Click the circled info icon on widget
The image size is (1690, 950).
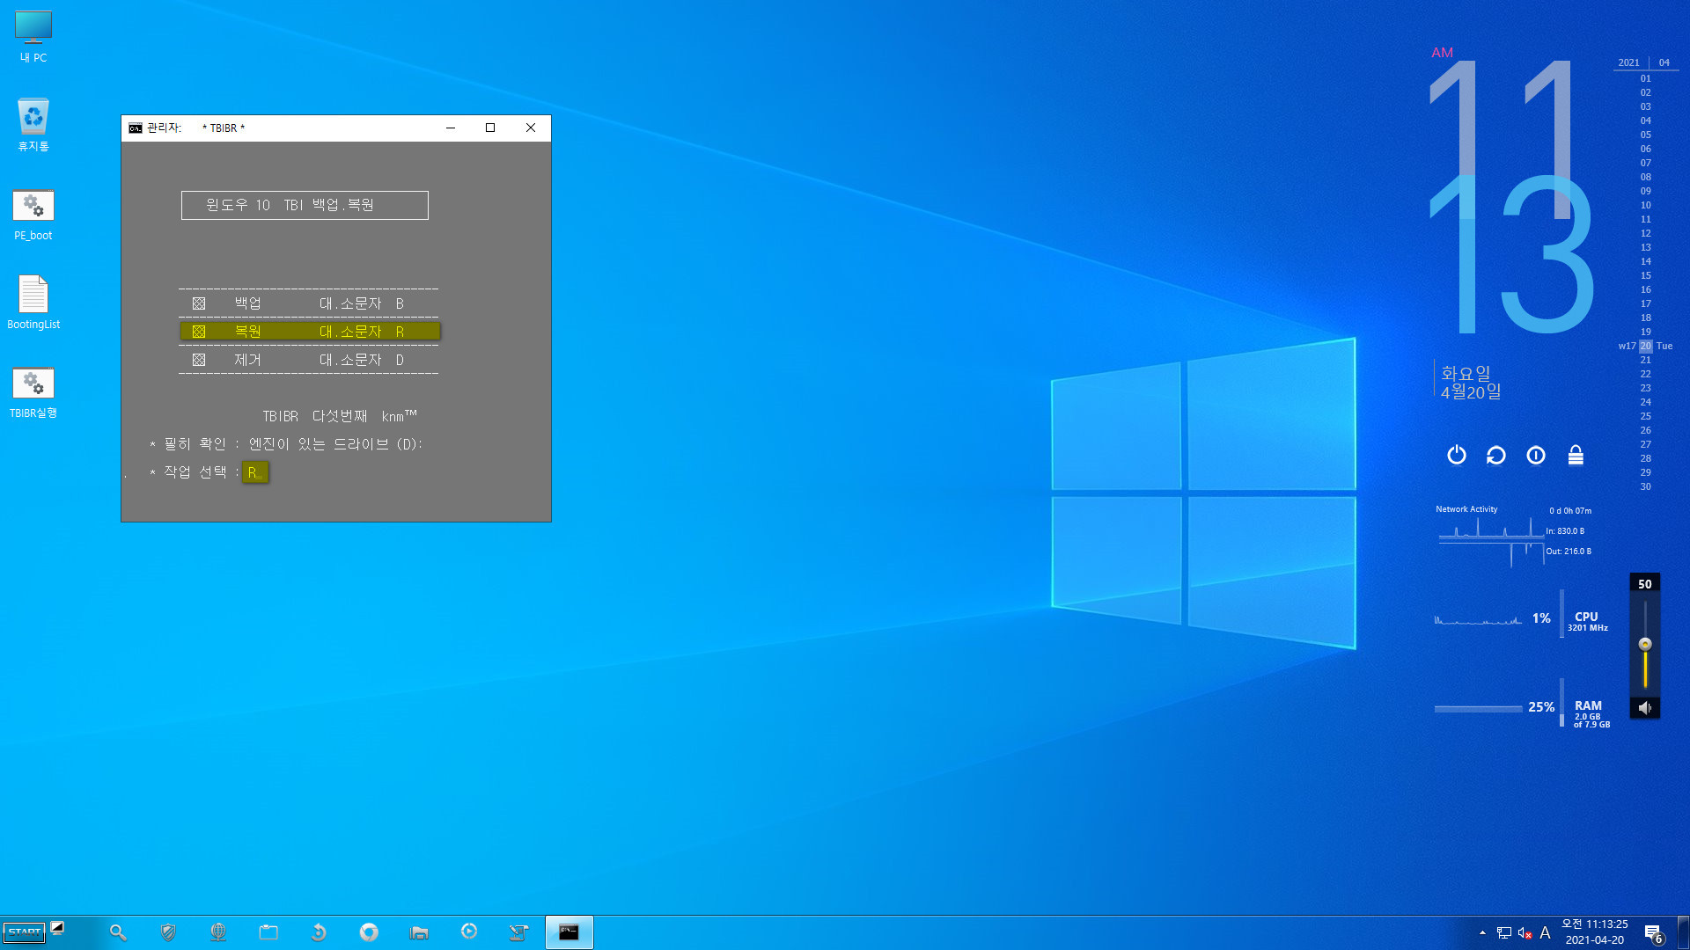1536,455
